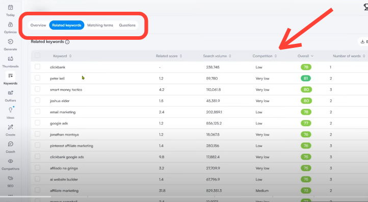368x202 pixels.
Task: Check the box for peter kell row
Action: [37, 78]
